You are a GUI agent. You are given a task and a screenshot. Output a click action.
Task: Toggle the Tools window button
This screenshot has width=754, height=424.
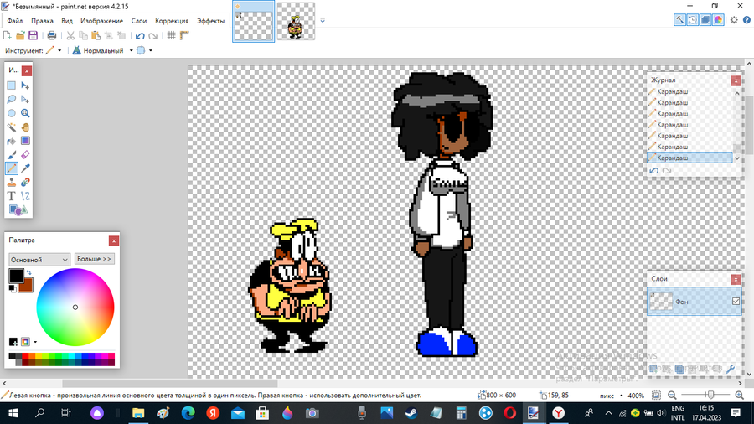679,20
